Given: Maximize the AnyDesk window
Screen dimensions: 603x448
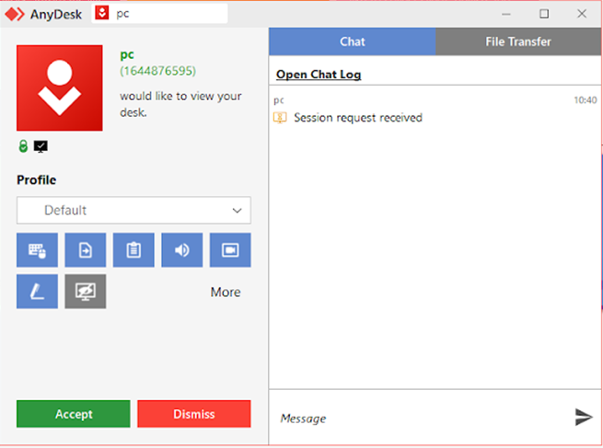Looking at the screenshot, I should [x=544, y=14].
